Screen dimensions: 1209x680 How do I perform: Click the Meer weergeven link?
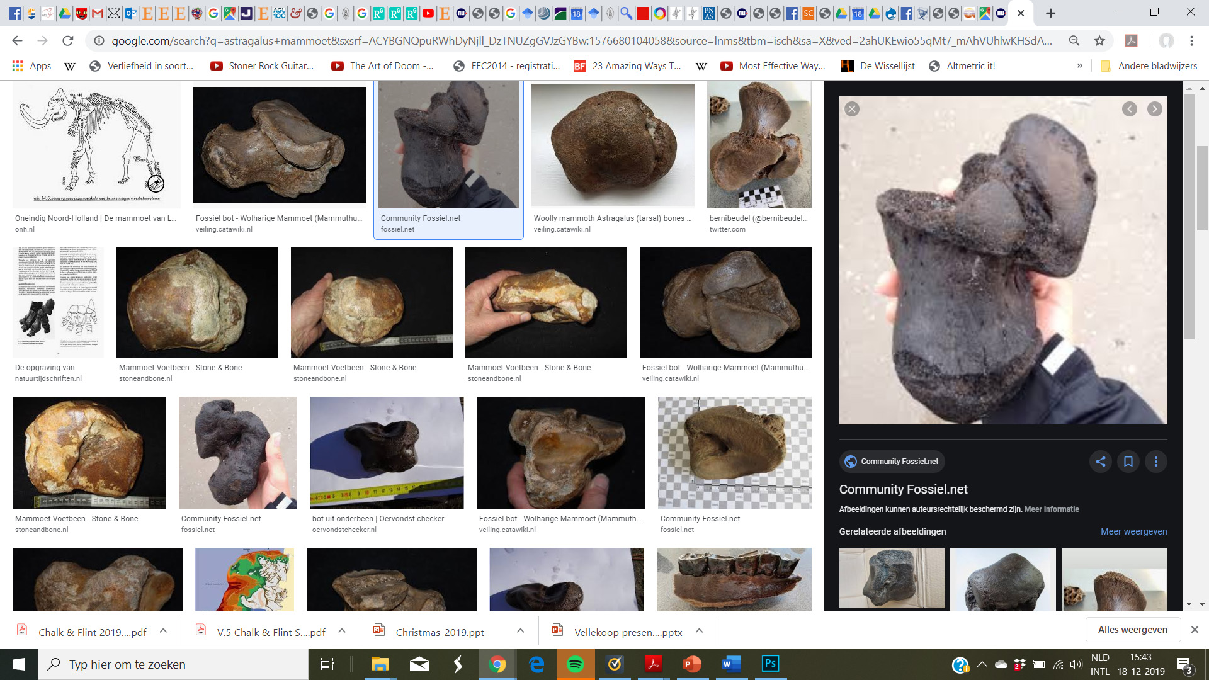1133,531
